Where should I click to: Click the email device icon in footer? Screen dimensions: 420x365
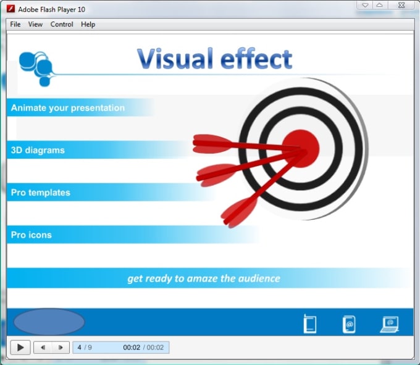coord(350,324)
